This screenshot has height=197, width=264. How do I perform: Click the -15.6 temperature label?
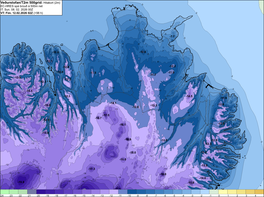(191, 183)
